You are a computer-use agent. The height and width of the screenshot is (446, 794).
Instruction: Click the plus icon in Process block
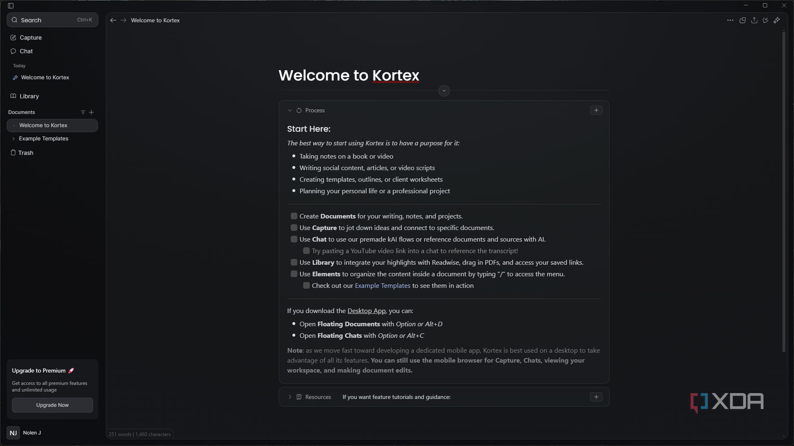596,111
